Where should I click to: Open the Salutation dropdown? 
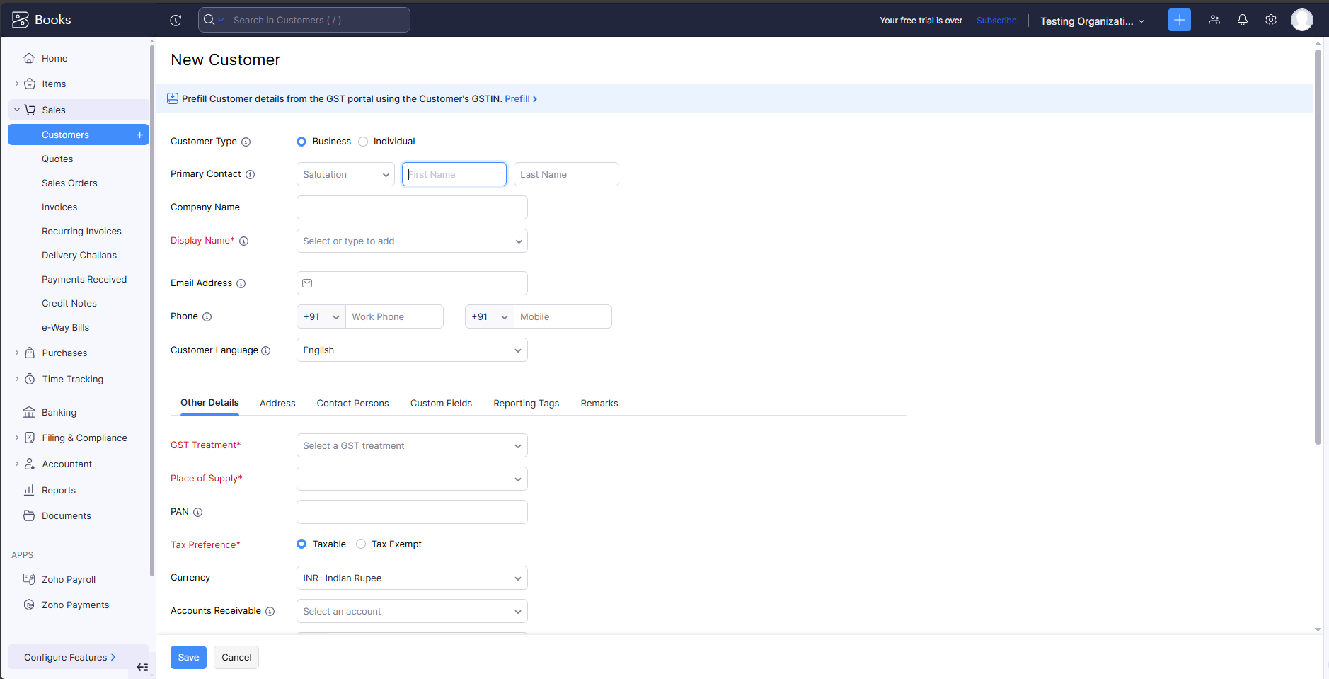pyautogui.click(x=345, y=174)
